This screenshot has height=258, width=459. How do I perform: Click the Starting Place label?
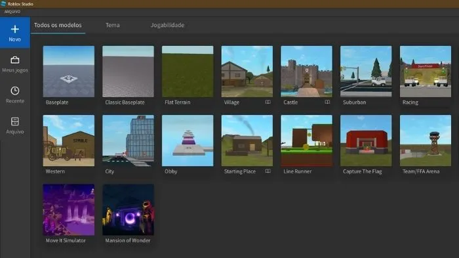pyautogui.click(x=240, y=171)
